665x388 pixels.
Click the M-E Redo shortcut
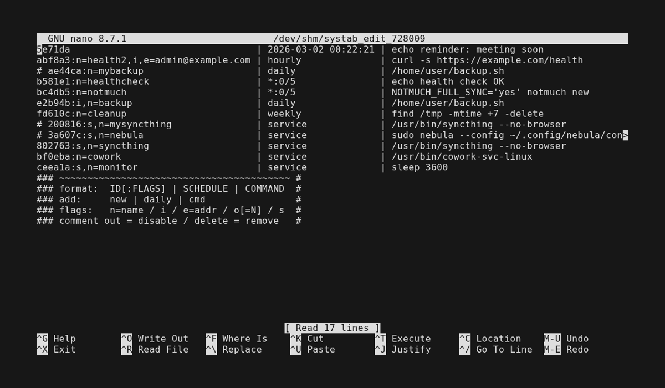click(x=566, y=349)
